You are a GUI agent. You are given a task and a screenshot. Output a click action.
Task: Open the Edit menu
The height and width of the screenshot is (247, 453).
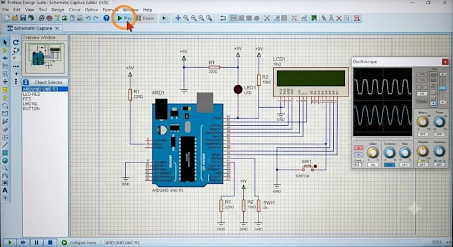[17, 9]
